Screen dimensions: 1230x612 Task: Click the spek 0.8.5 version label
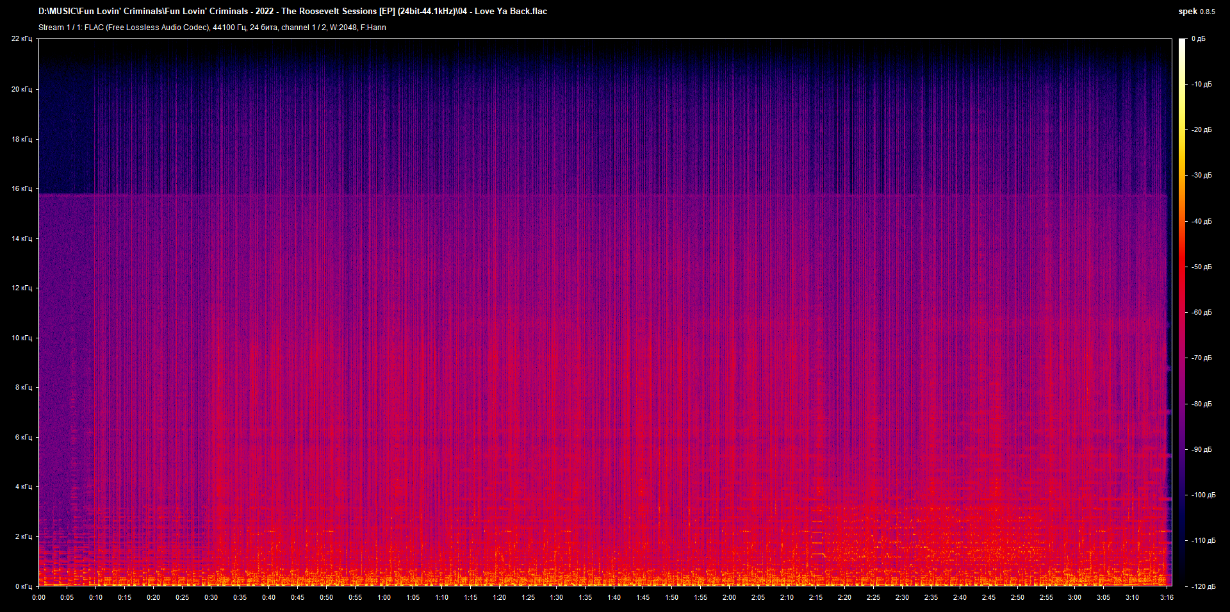pyautogui.click(x=1196, y=12)
